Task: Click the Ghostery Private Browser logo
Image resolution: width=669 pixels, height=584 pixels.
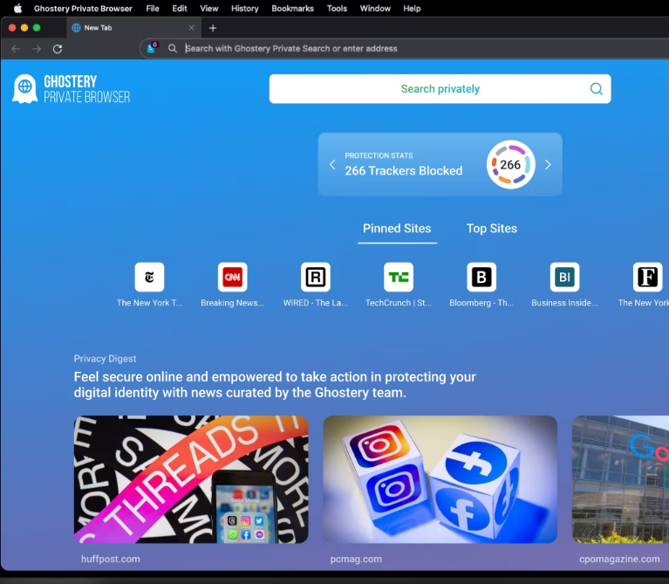Action: tap(72, 89)
